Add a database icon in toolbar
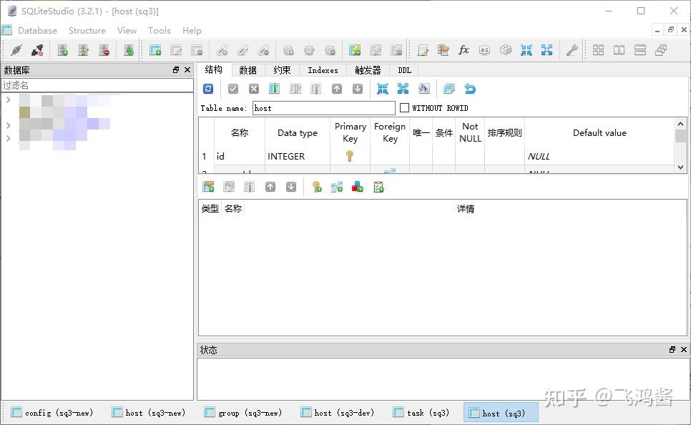The image size is (691, 425). 62,50
